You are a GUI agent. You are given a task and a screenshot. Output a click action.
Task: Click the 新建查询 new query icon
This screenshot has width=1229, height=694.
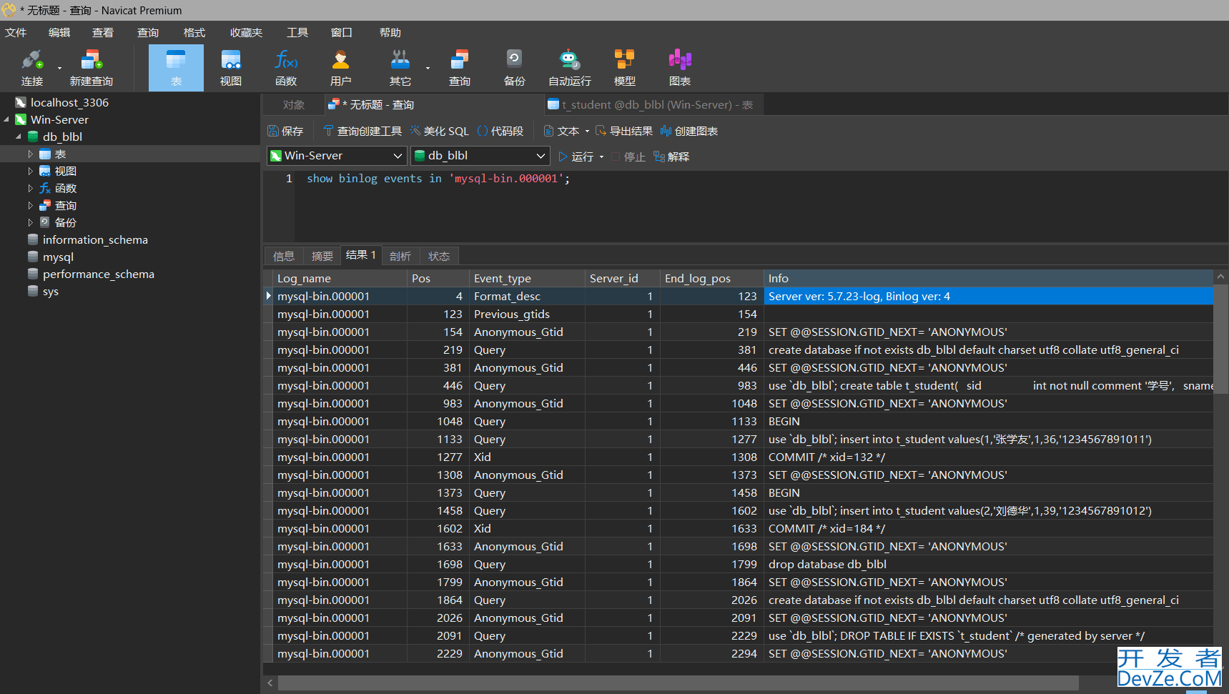coord(92,68)
